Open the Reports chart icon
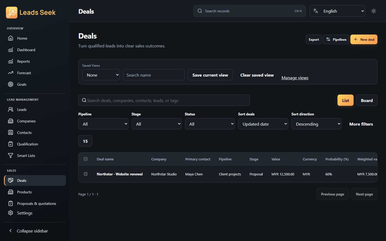Viewport: 386px width, 241px height. (11, 61)
